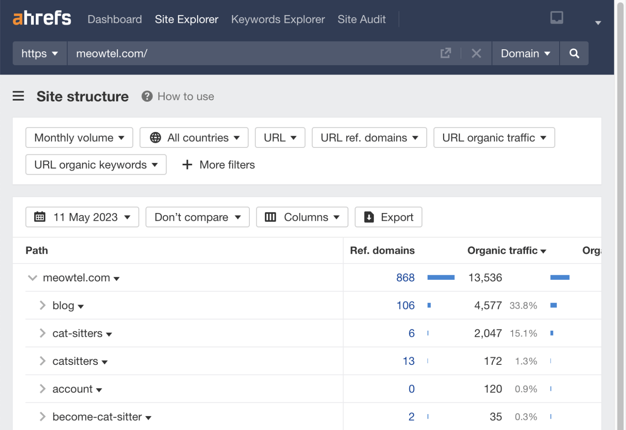Click the calendar icon on the date picker
626x430 pixels.
click(40, 217)
